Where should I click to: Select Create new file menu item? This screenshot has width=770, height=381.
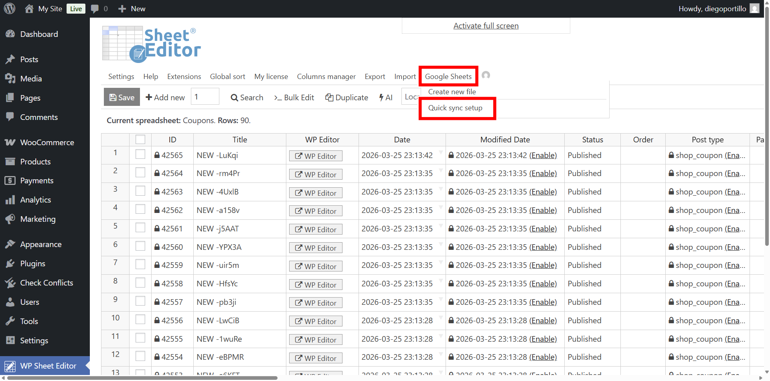coord(452,92)
